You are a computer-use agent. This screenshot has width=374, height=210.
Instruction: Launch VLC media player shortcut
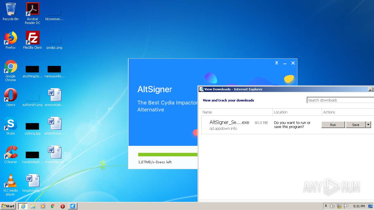[x=11, y=185]
